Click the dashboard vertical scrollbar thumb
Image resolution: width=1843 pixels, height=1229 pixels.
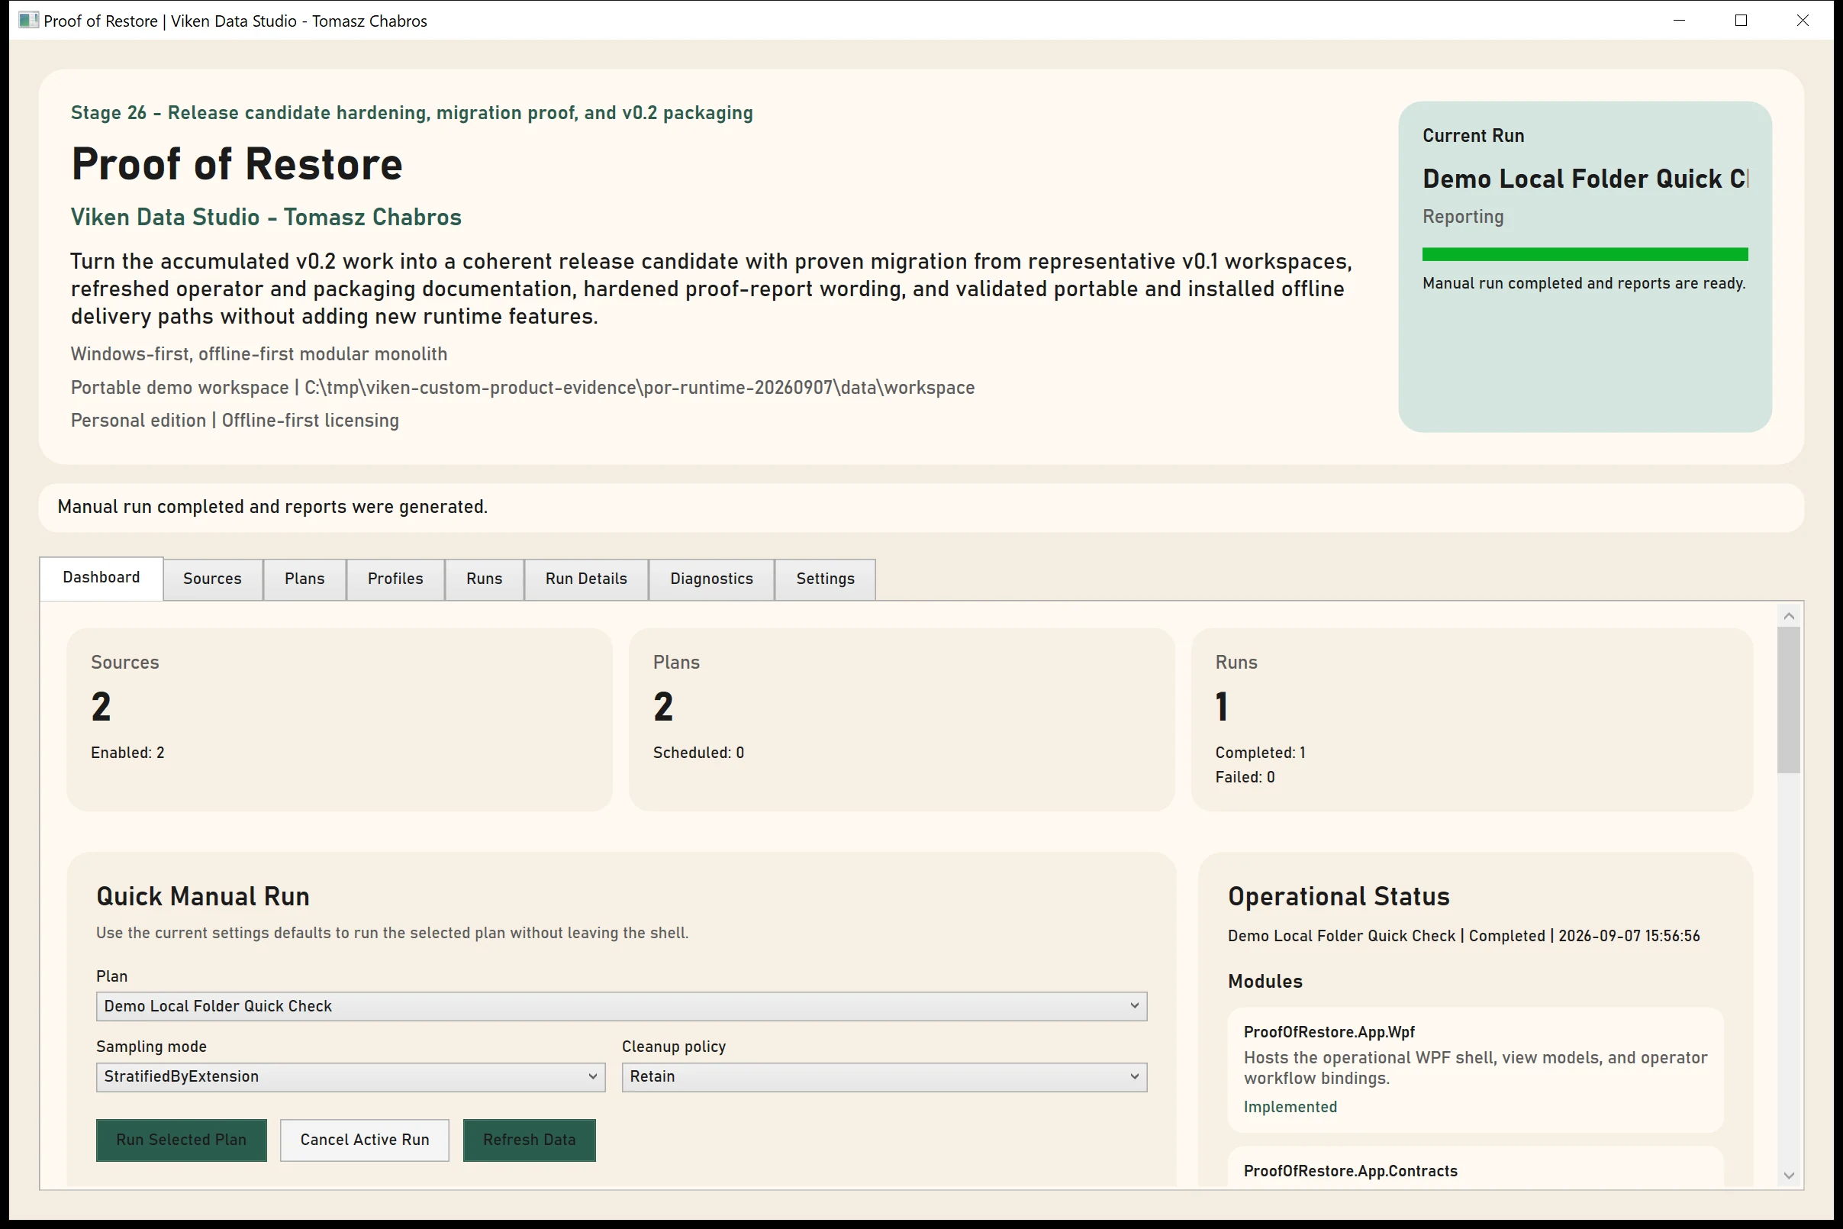[x=1789, y=700]
